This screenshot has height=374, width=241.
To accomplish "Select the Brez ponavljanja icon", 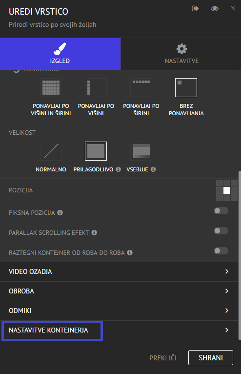I will click(x=186, y=87).
